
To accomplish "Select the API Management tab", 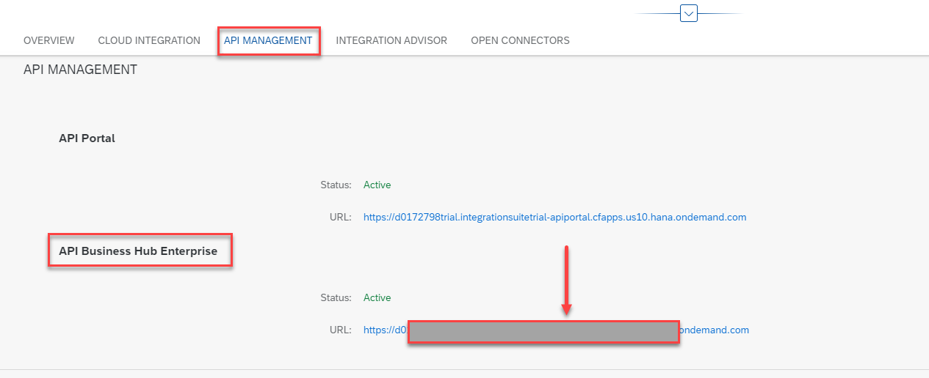I will click(268, 40).
